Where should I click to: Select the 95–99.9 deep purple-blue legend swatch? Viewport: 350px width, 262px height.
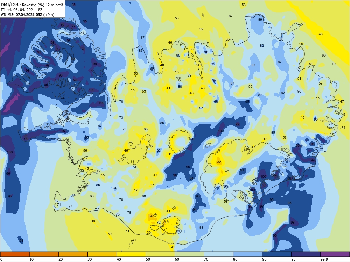pos(306,254)
